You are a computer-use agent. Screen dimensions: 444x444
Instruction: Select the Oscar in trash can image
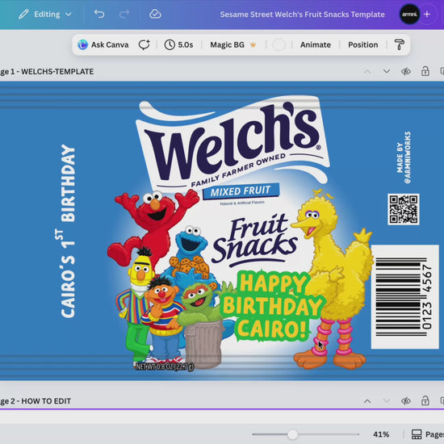pyautogui.click(x=203, y=325)
